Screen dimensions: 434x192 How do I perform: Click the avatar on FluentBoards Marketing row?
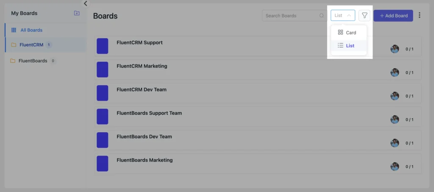pyautogui.click(x=395, y=167)
